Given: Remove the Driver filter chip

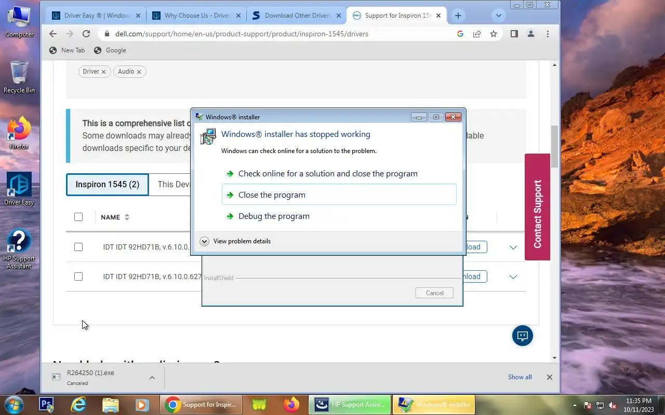Looking at the screenshot, I should [103, 72].
